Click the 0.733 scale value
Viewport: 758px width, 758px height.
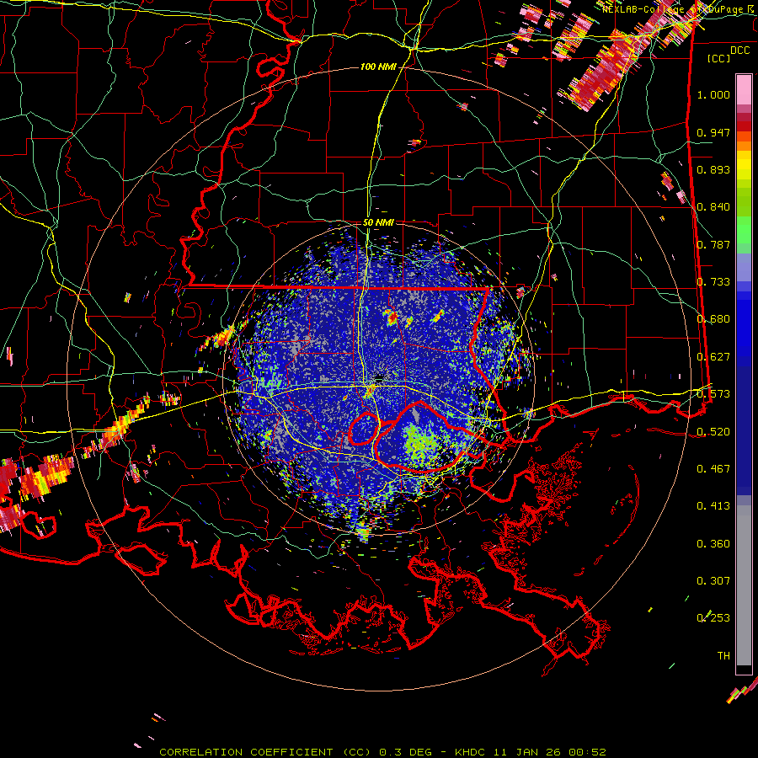point(713,282)
